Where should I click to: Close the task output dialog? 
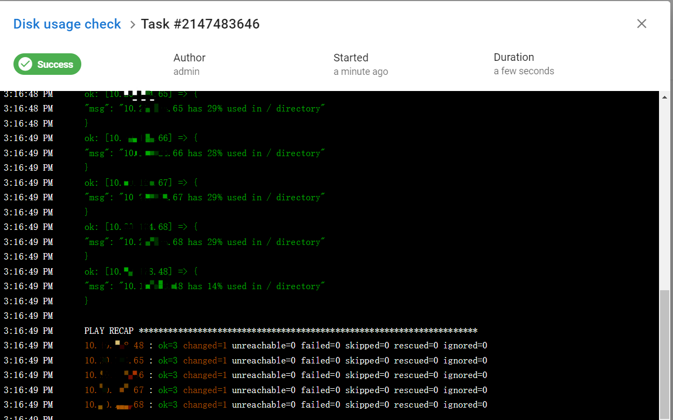pos(641,24)
